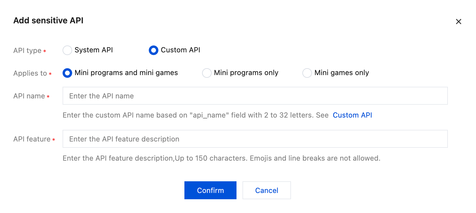Close the Add sensitive API dialog

(x=458, y=22)
